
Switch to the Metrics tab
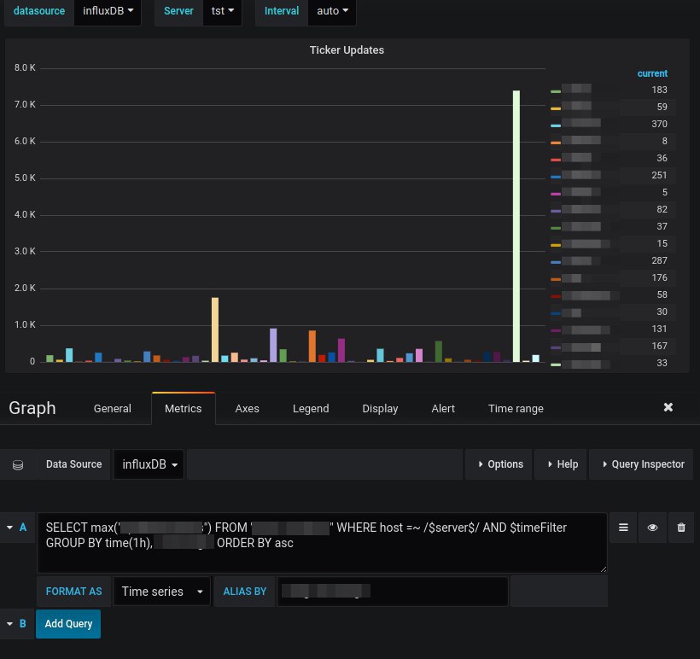pyautogui.click(x=183, y=409)
